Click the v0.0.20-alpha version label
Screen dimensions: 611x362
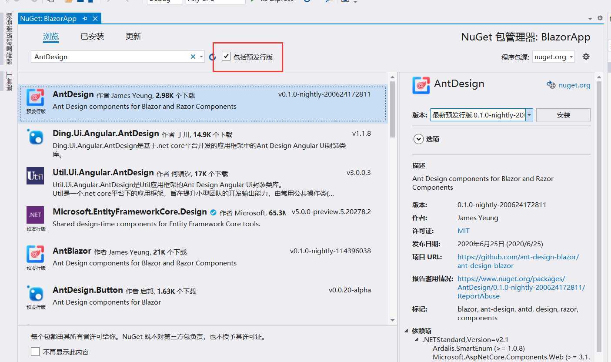point(350,290)
